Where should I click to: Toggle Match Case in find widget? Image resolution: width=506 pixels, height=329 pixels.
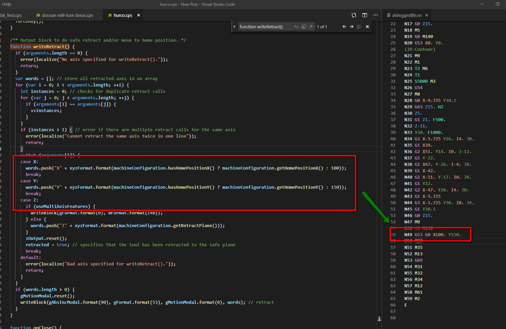pos(296,27)
